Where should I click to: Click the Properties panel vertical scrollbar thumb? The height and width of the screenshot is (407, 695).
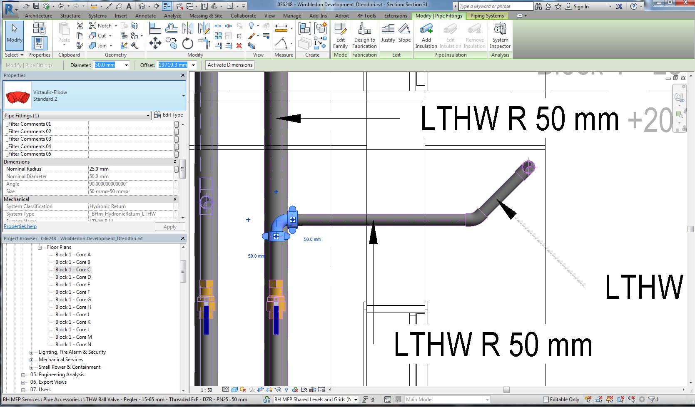[x=183, y=169]
